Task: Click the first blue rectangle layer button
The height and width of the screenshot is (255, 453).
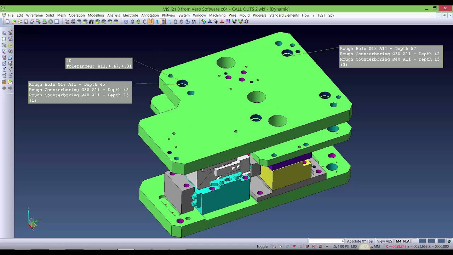Action: pyautogui.click(x=422, y=241)
